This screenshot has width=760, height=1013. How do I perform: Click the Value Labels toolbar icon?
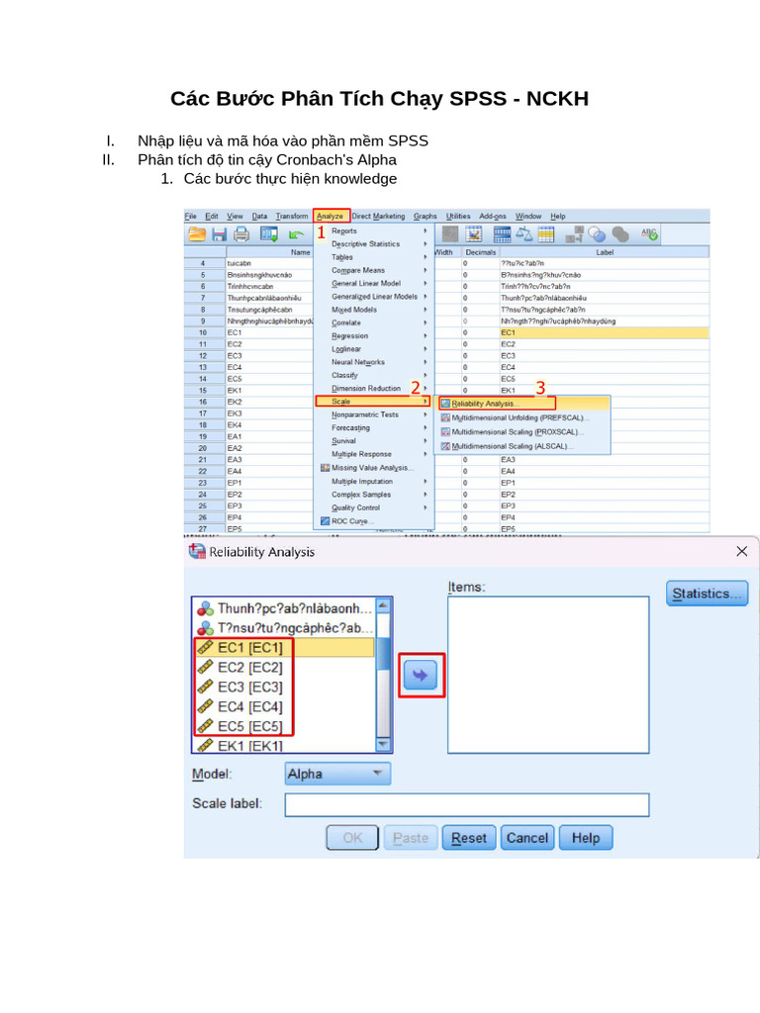pyautogui.click(x=575, y=234)
